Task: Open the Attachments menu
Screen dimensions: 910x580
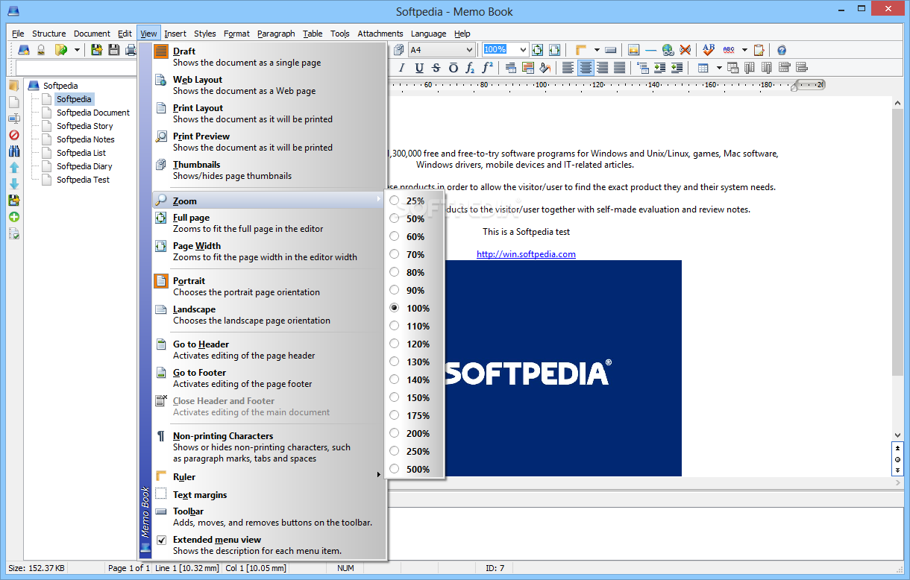Action: click(380, 34)
